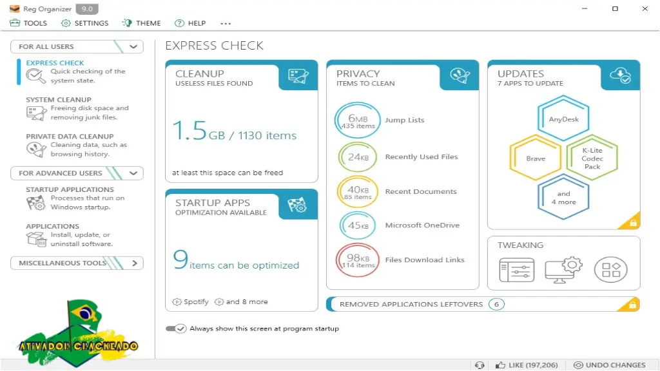Click the Undo Changes button
Screen dimensions: 660x371
(610, 365)
